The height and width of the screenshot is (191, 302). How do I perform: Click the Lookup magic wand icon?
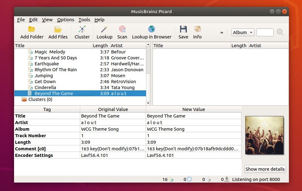pos(105,29)
